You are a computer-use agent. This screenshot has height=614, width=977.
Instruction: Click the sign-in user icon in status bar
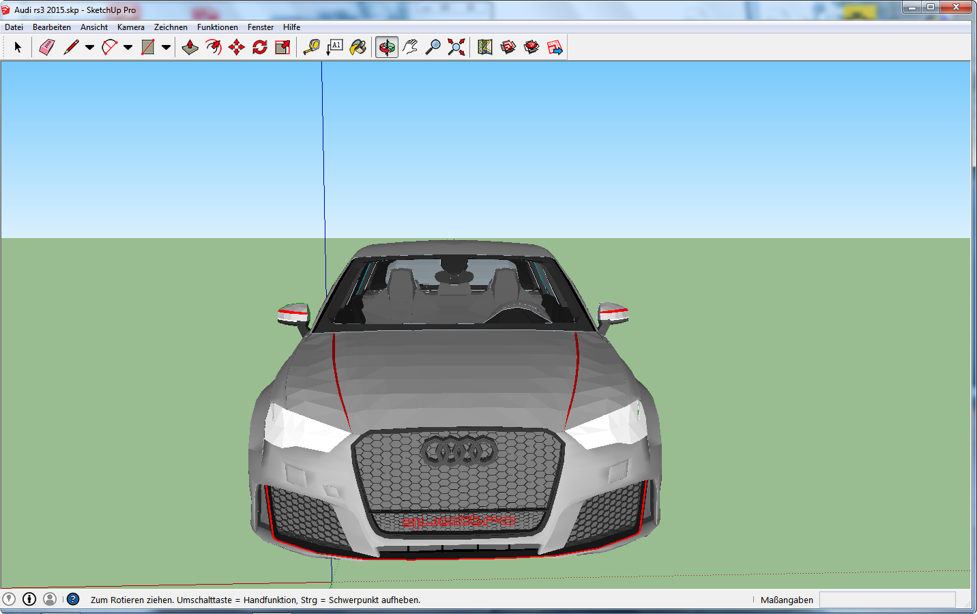50,599
